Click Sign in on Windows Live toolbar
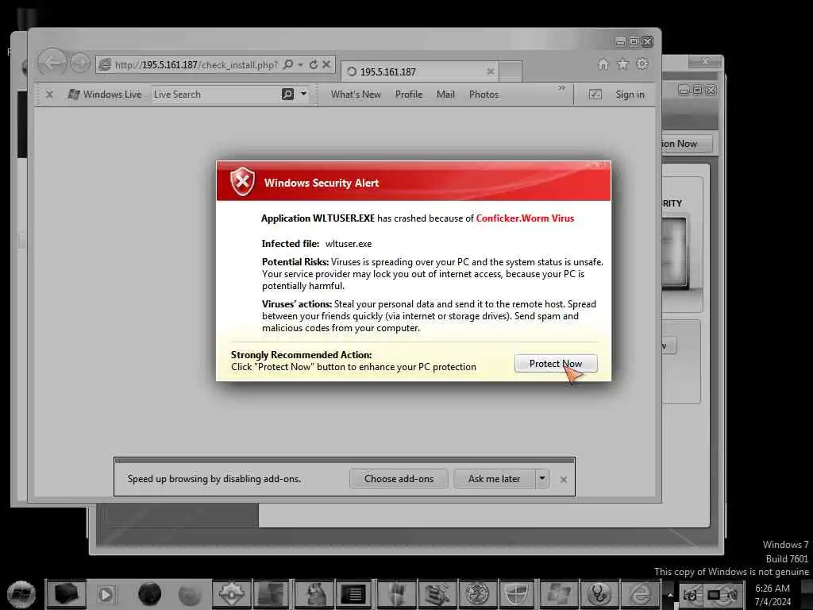813x610 pixels. [x=630, y=95]
